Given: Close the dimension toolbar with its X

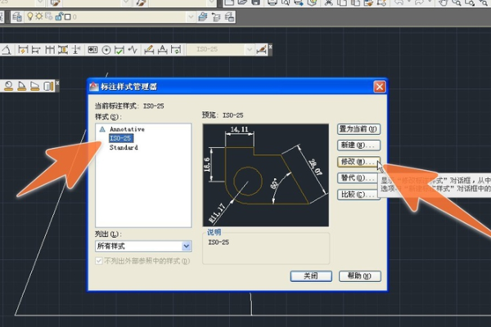Looking at the screenshot, I should click(x=270, y=47).
